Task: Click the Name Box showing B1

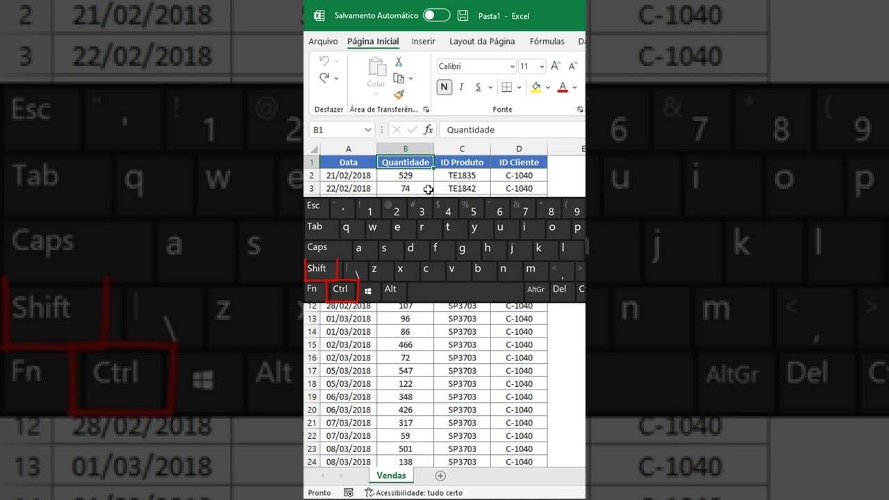Action: 336,130
